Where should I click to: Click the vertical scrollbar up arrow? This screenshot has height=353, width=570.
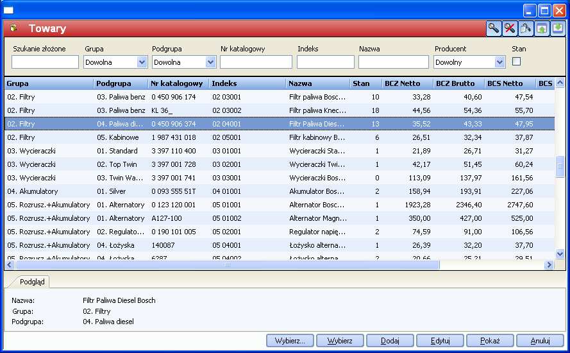[x=560, y=83]
